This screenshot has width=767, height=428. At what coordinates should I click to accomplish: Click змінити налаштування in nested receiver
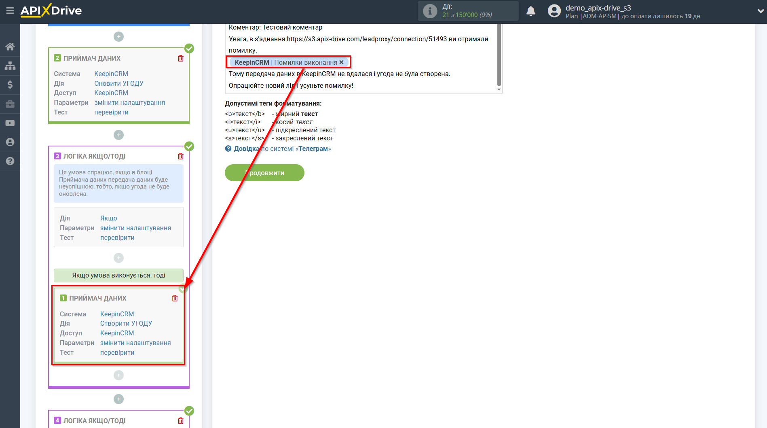135,343
